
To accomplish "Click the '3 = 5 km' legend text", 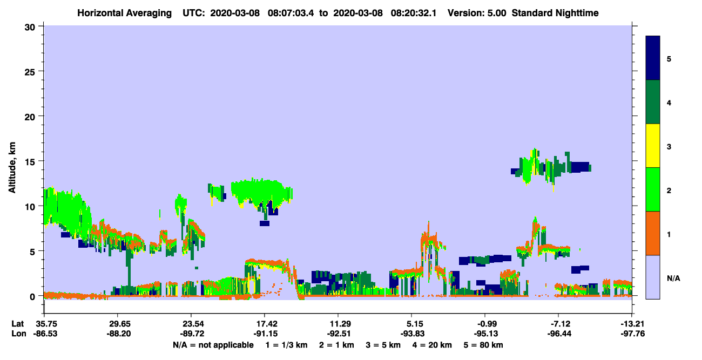I will (x=383, y=345).
